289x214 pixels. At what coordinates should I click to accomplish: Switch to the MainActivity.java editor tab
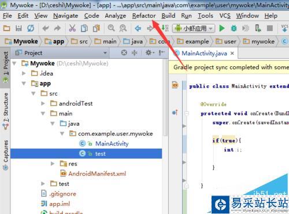pos(204,53)
